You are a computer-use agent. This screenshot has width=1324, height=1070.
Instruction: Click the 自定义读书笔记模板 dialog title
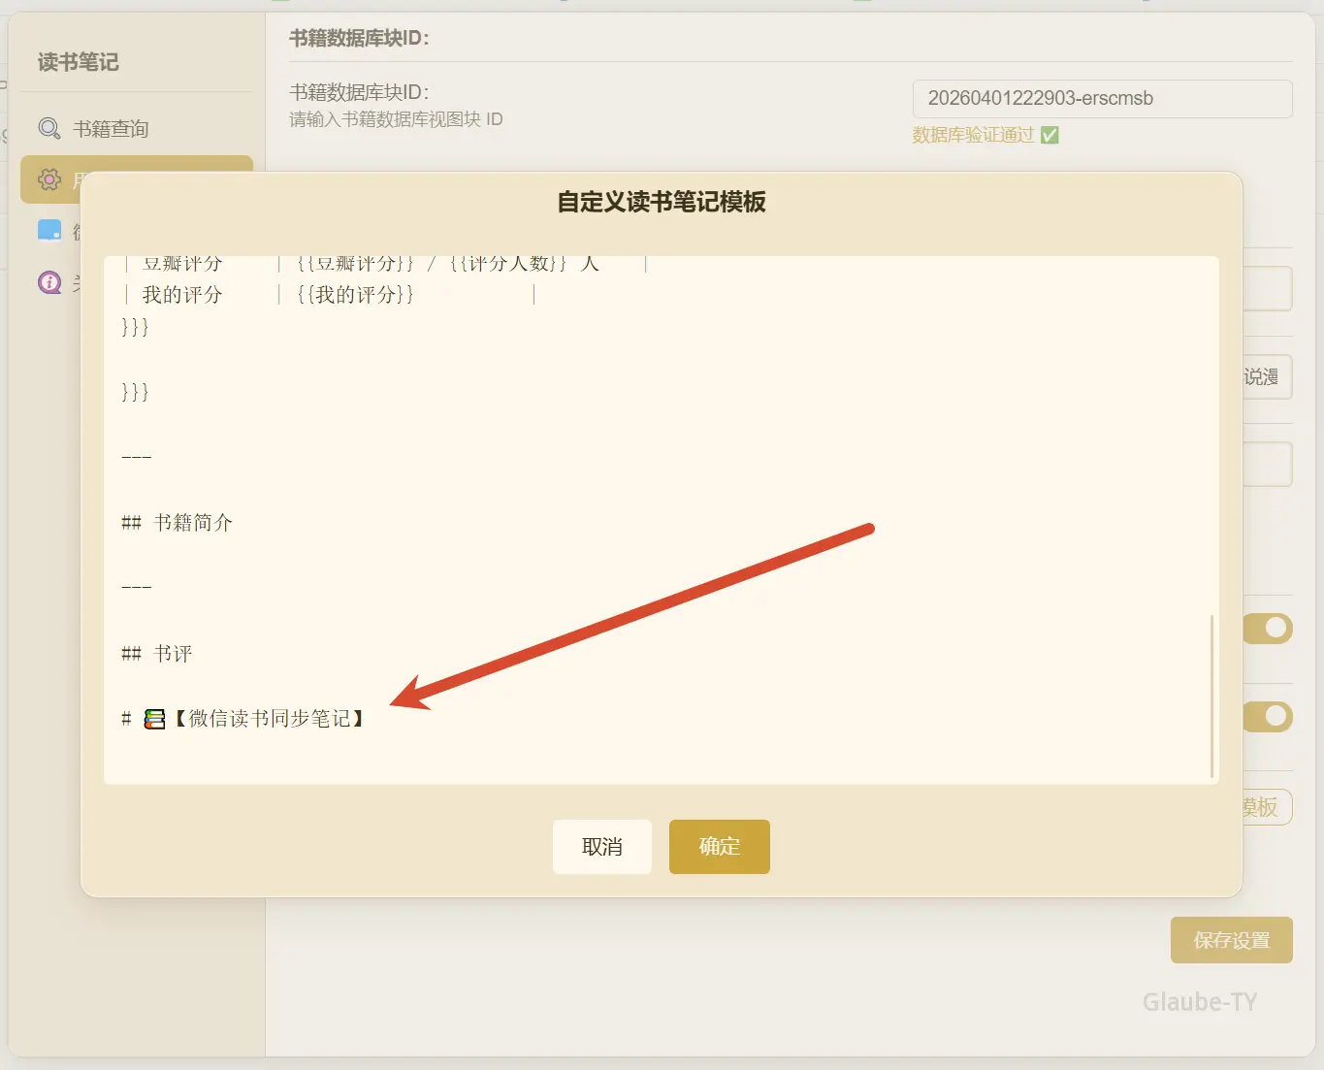coord(662,202)
